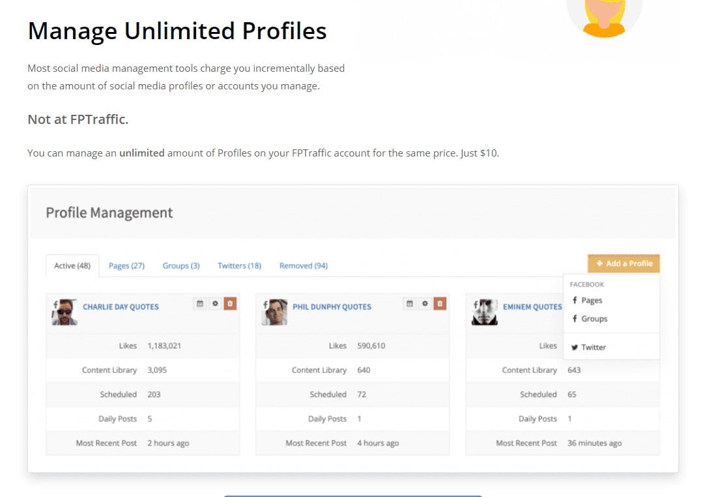Delete the Charlie Day Quotes profile

(x=230, y=303)
